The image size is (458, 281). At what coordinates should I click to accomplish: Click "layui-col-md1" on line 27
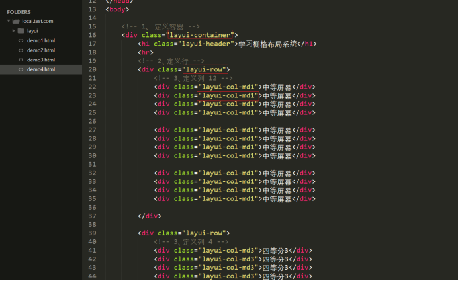[x=228, y=130]
